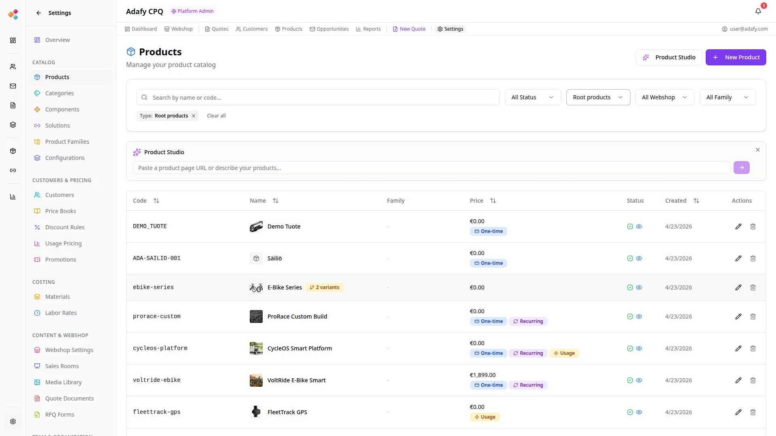Edit the Demo Tuote product with pencil icon

pos(738,226)
